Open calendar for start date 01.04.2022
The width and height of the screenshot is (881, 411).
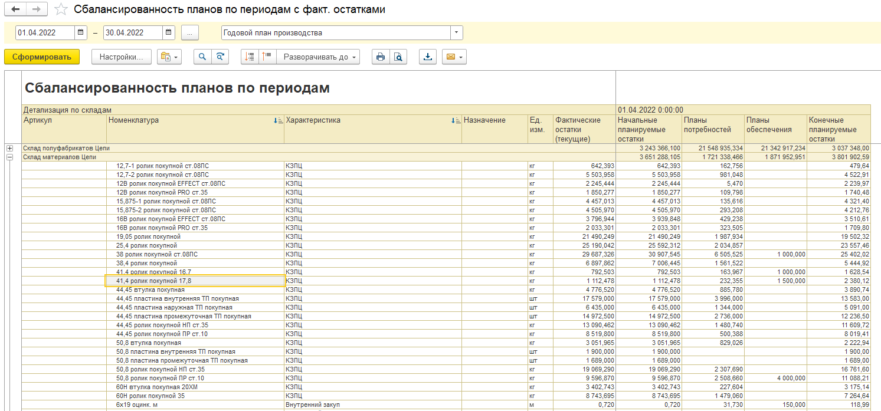coord(81,32)
